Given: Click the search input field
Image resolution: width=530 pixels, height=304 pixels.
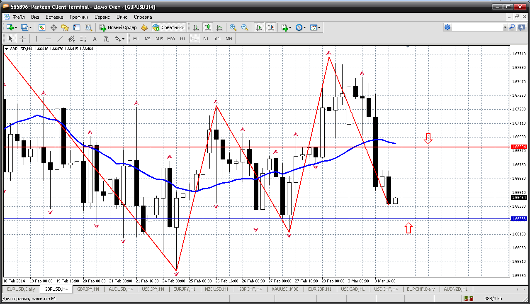Looking at the screenshot, I should (477, 27).
